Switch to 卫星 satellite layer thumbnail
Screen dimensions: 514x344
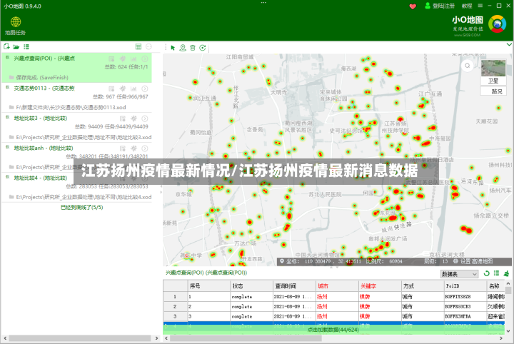[493, 72]
